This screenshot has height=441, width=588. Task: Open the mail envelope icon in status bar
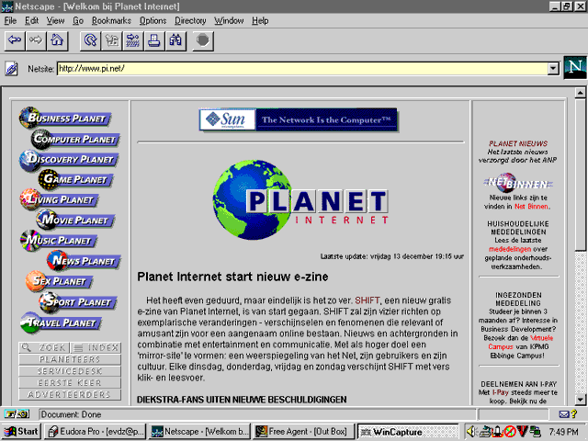(x=563, y=414)
